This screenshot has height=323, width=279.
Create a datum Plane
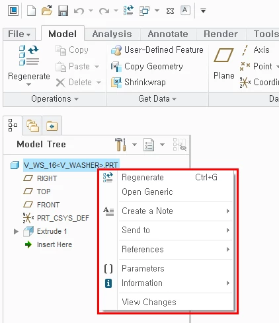click(224, 64)
